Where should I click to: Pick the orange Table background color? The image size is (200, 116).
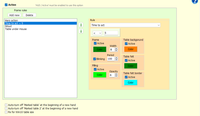pyautogui.click(x=131, y=49)
